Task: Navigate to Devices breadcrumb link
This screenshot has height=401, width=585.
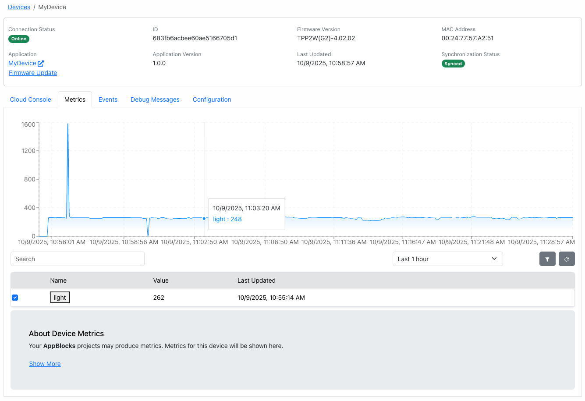Action: pos(19,7)
